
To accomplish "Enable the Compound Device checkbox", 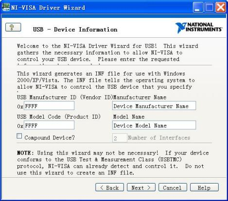I will (x=19, y=136).
